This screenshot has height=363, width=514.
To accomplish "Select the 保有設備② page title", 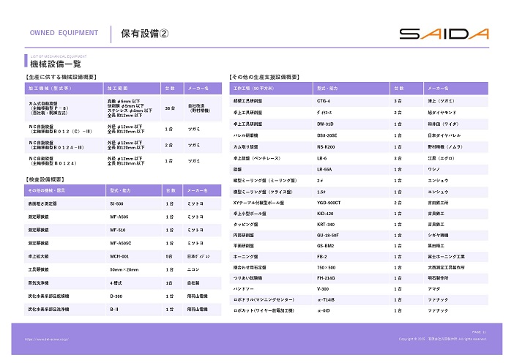I will point(144,34).
